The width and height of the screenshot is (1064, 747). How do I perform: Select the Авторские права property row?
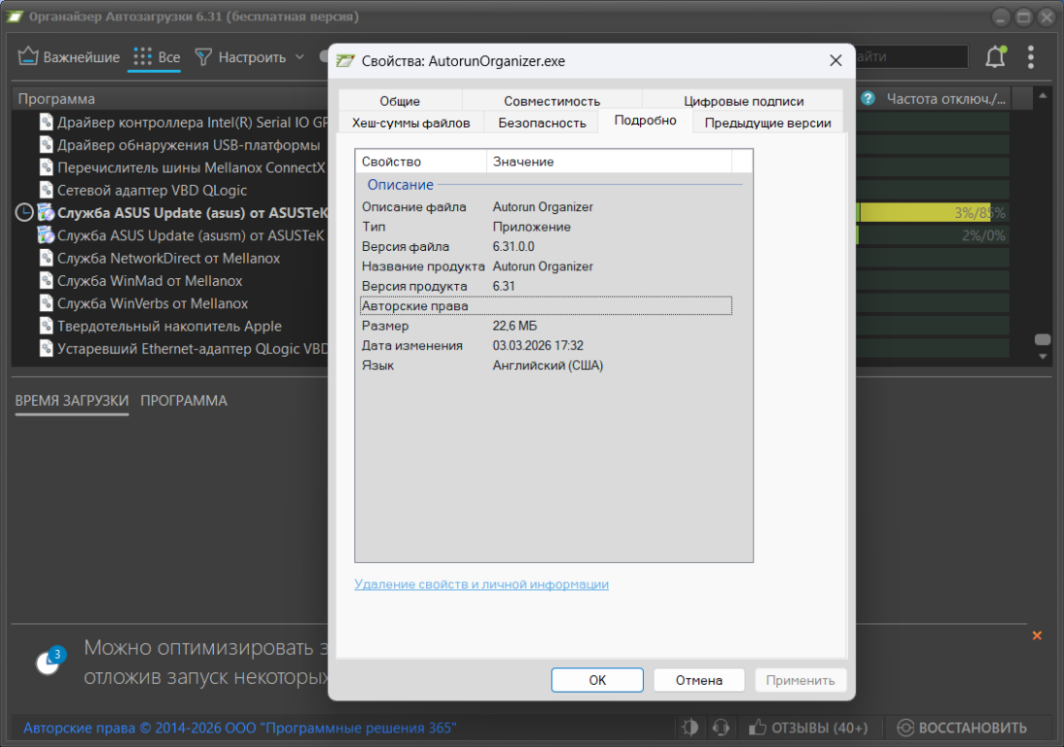(x=545, y=306)
